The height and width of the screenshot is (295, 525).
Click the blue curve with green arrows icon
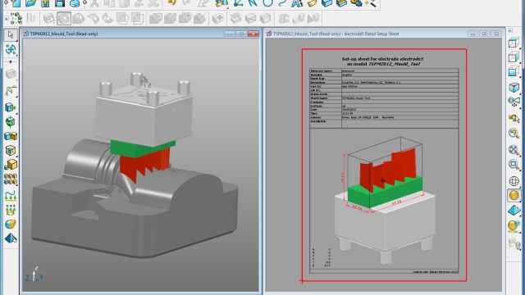11,195
